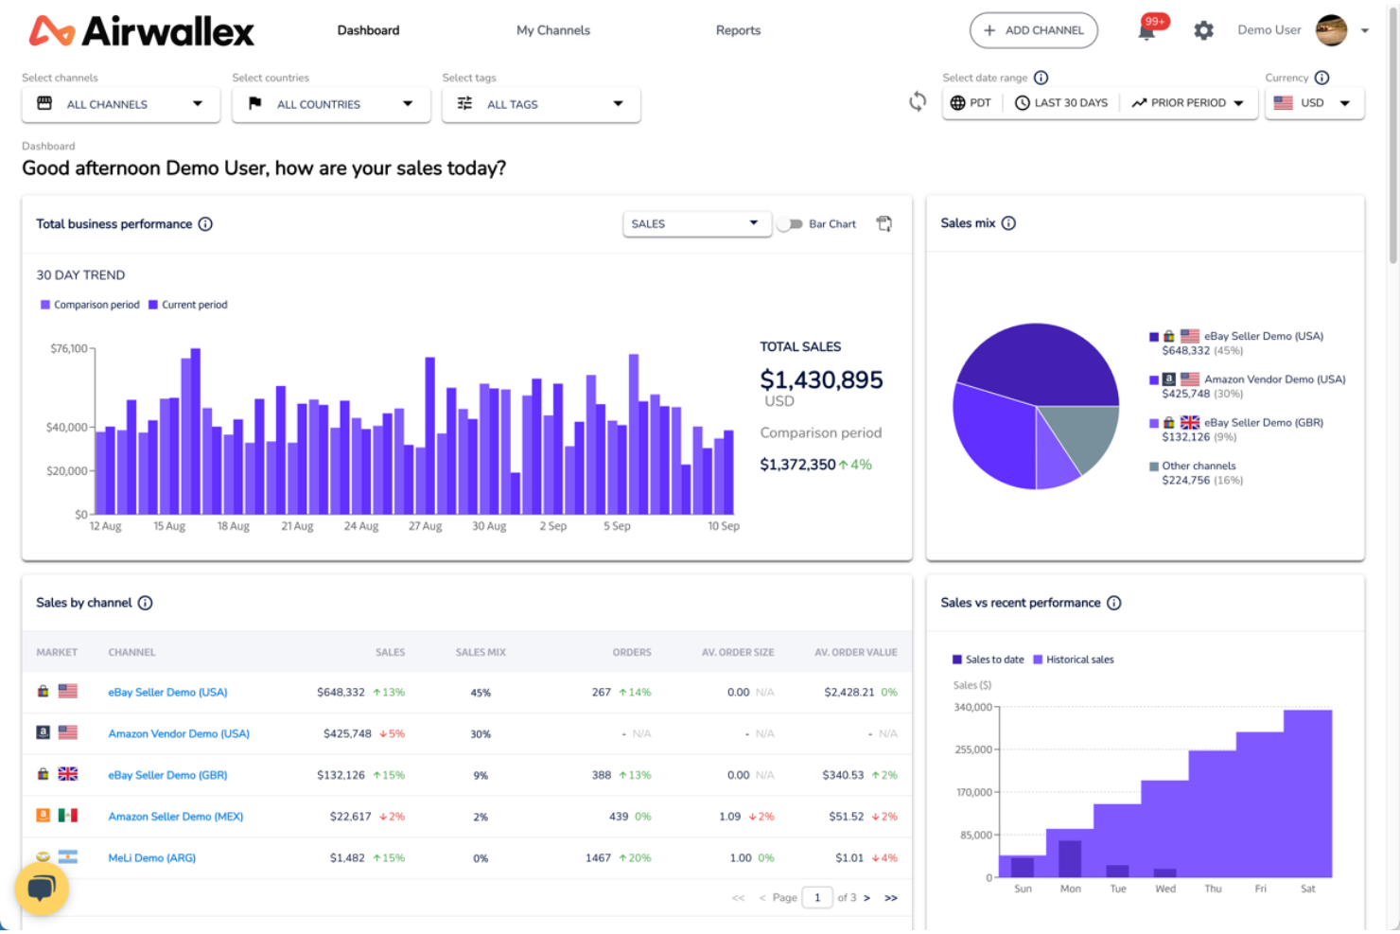This screenshot has height=934, width=1400.
Task: Click the ADD CHANNEL button
Action: tap(1033, 30)
